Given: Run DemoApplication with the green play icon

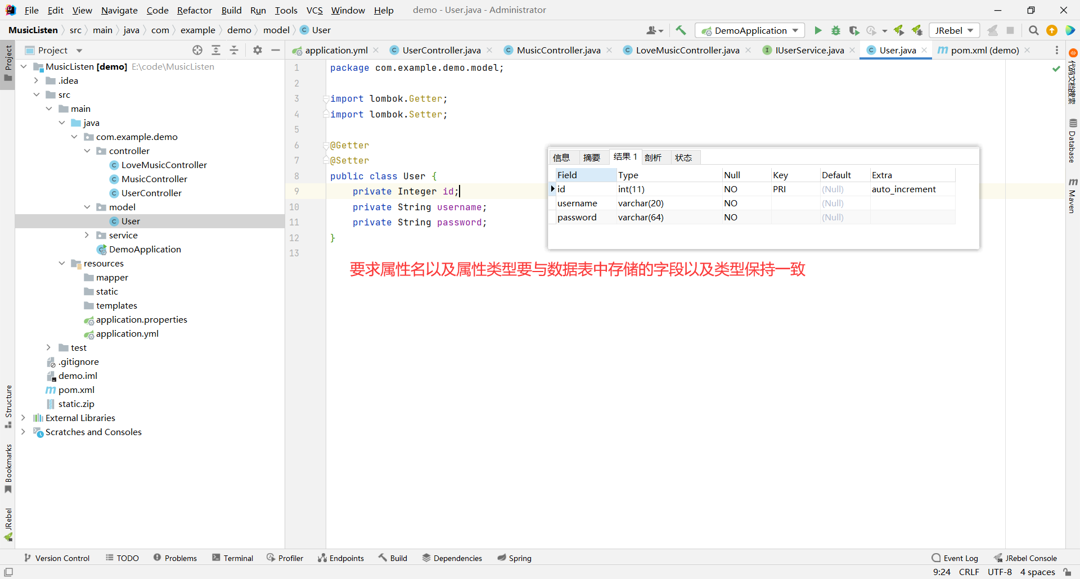Looking at the screenshot, I should [818, 30].
